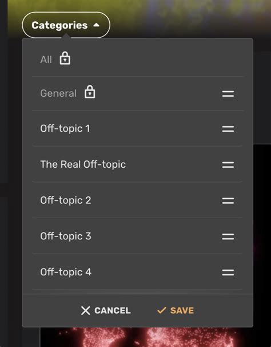The width and height of the screenshot is (271, 347).
Task: Click the checkmark icon beside Save
Action: tap(162, 310)
